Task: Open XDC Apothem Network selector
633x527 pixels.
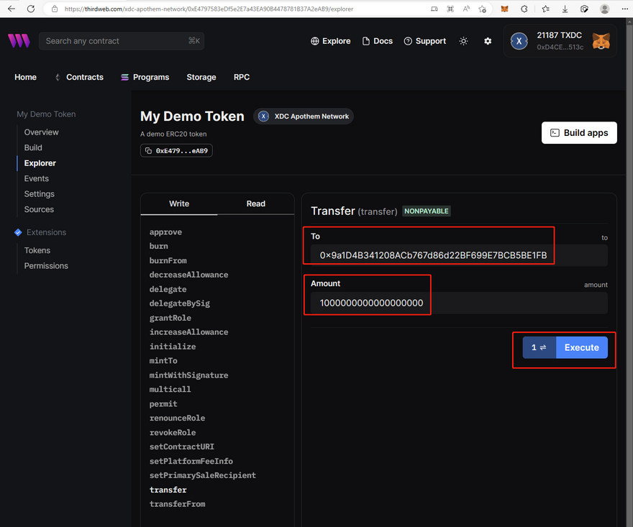Action: point(304,116)
